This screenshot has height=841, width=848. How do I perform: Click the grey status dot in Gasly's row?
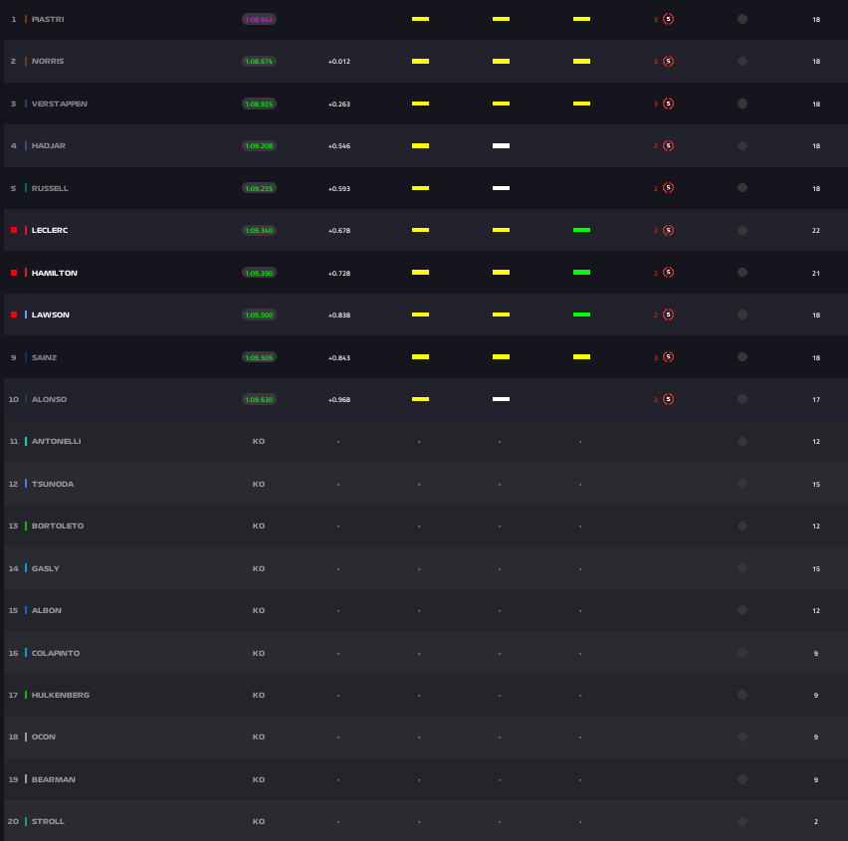pos(742,568)
